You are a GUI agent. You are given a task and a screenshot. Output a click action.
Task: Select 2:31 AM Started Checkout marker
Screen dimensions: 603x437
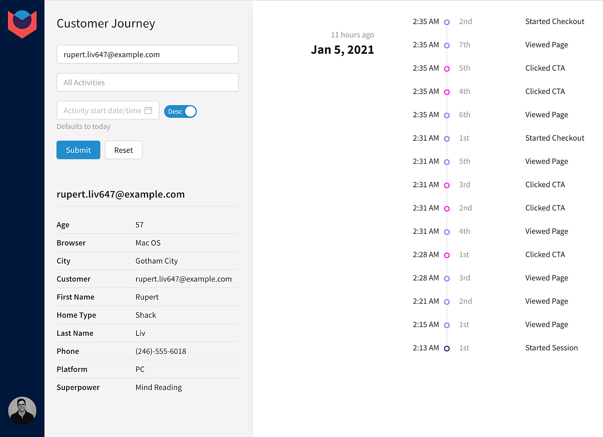tap(447, 139)
